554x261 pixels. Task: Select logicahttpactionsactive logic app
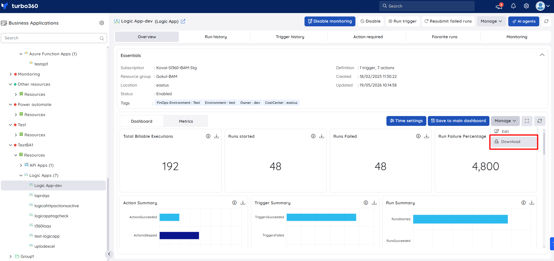56,206
